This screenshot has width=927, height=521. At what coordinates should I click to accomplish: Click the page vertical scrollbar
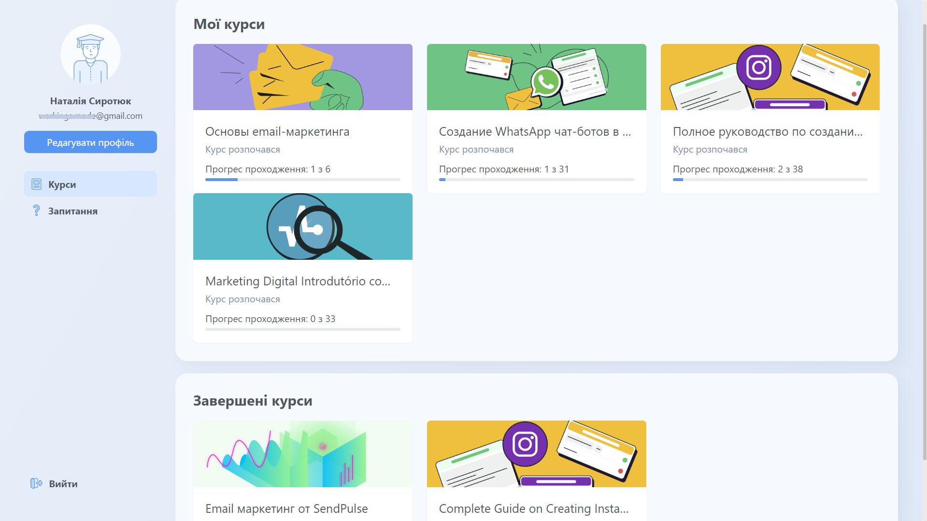coord(924,241)
